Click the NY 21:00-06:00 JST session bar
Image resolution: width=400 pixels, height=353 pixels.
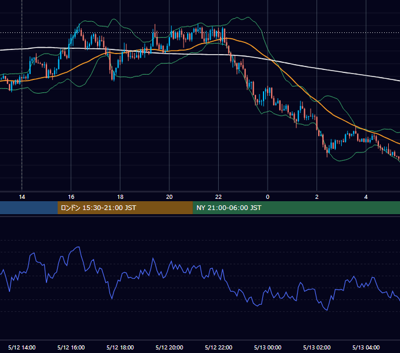pos(296,208)
